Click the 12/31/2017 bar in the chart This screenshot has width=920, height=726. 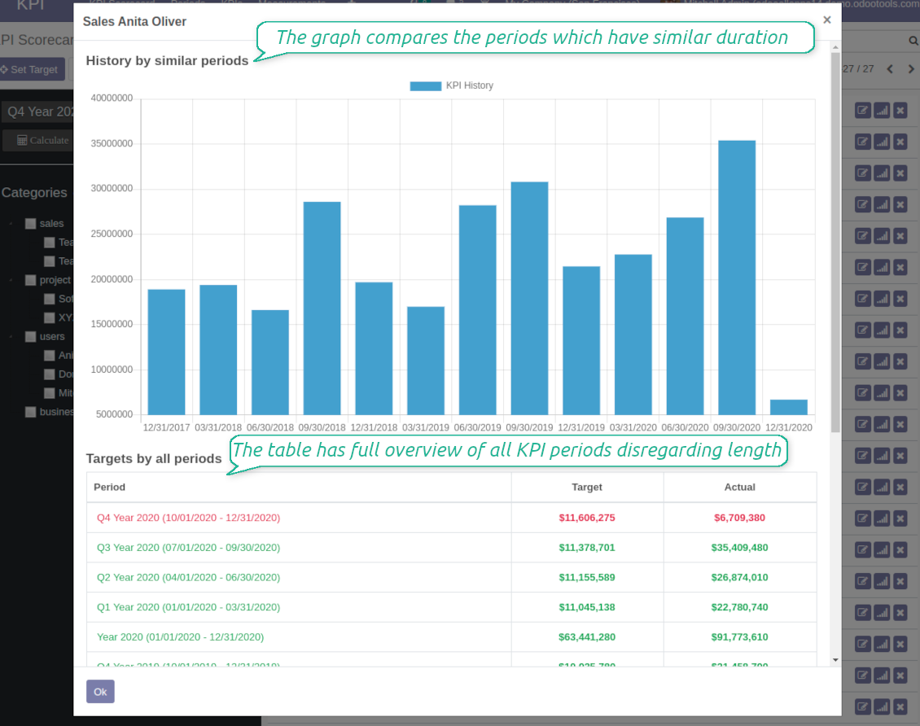(x=167, y=352)
